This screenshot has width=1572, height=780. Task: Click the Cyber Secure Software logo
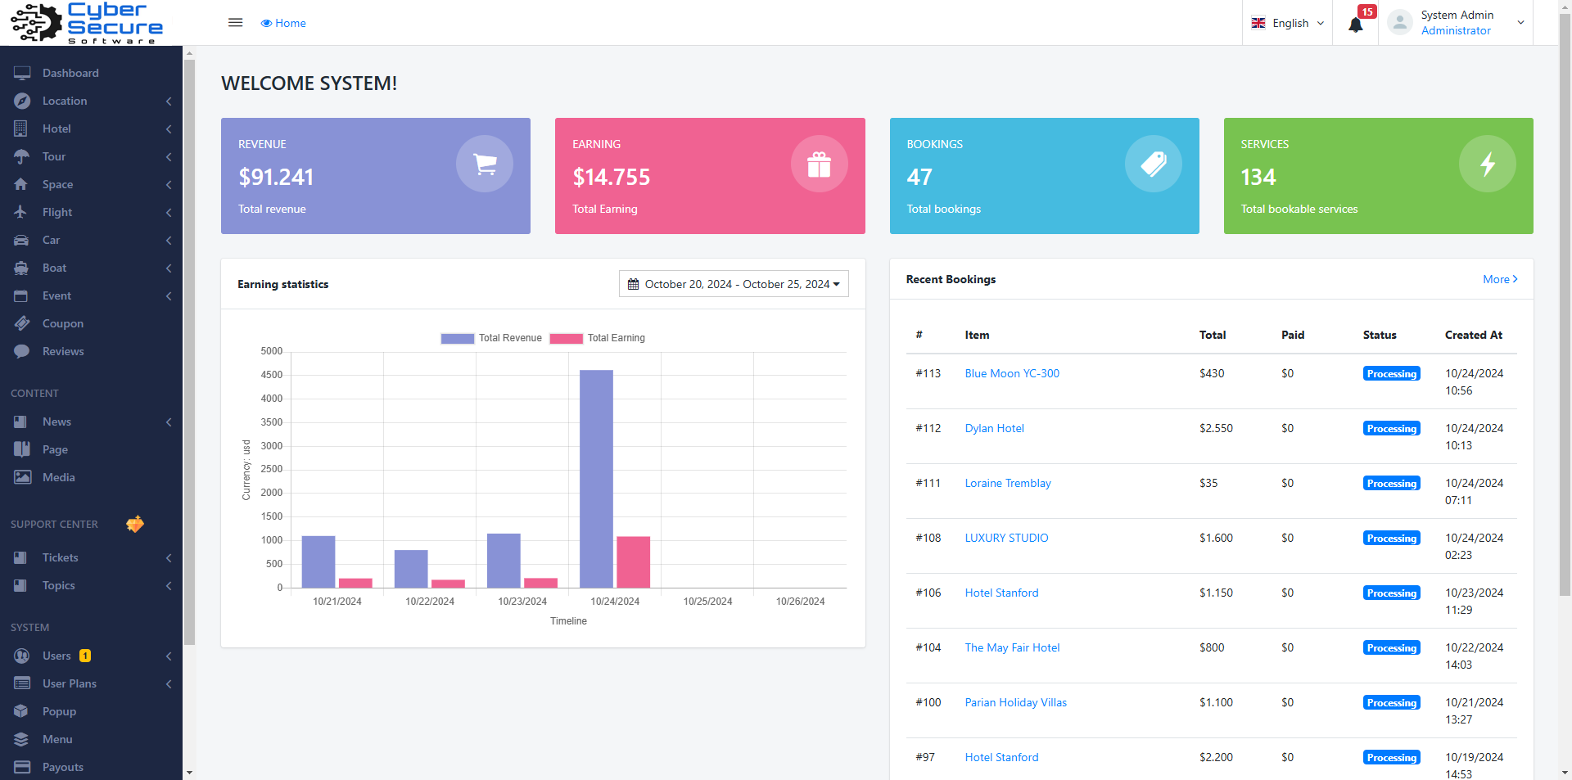pos(87,23)
